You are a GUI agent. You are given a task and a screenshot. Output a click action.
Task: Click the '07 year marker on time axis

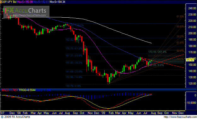(2, 113)
